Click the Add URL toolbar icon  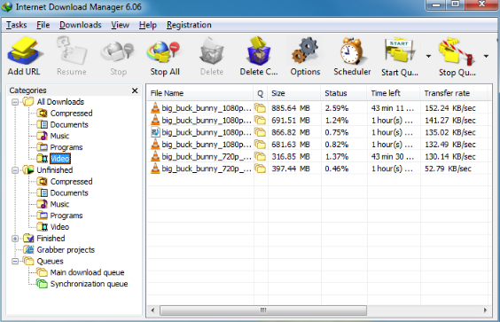[x=24, y=56]
